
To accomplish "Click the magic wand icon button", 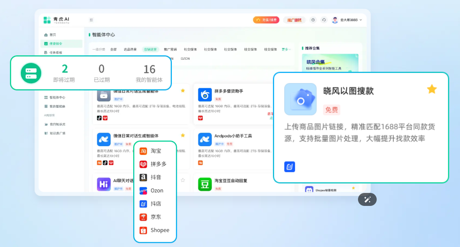I will (367, 199).
